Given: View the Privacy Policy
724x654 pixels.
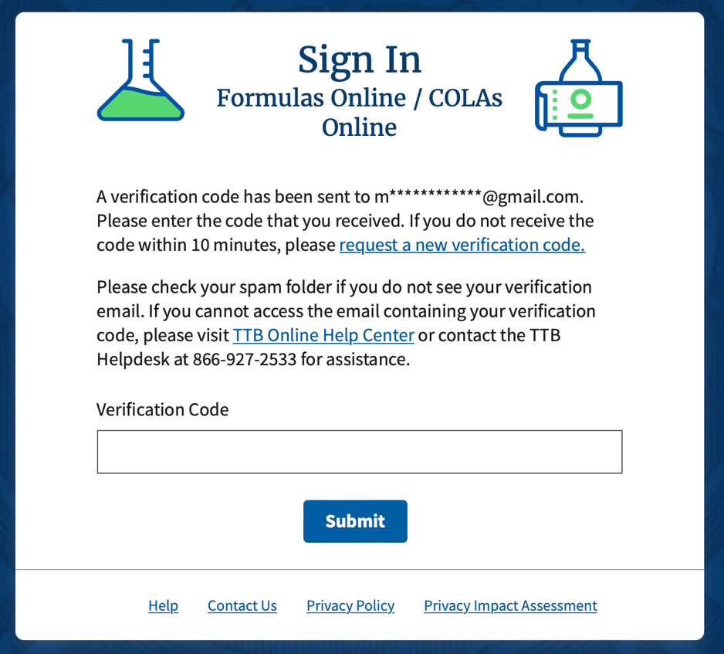Looking at the screenshot, I should tap(350, 606).
